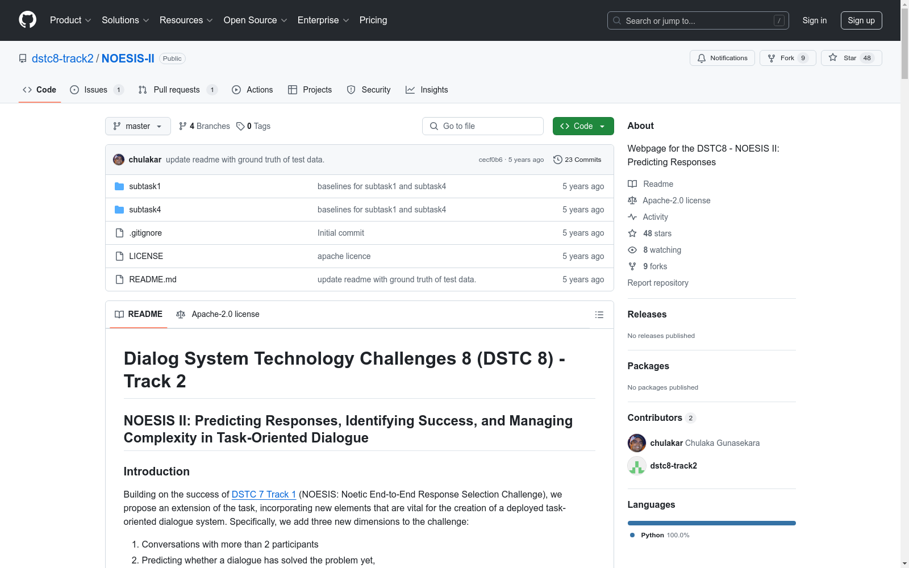Click the blue Python language dot
This screenshot has height=568, width=909.
[632, 535]
